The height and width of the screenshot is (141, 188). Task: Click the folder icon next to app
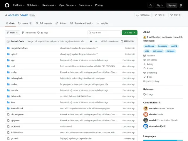[8, 60]
